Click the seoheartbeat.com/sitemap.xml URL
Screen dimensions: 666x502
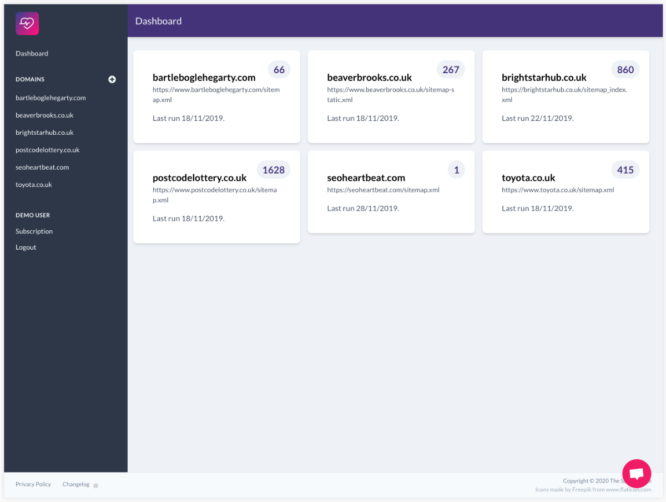point(384,190)
